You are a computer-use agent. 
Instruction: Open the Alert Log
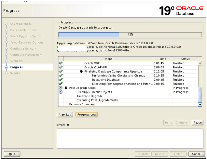click(x=65, y=114)
